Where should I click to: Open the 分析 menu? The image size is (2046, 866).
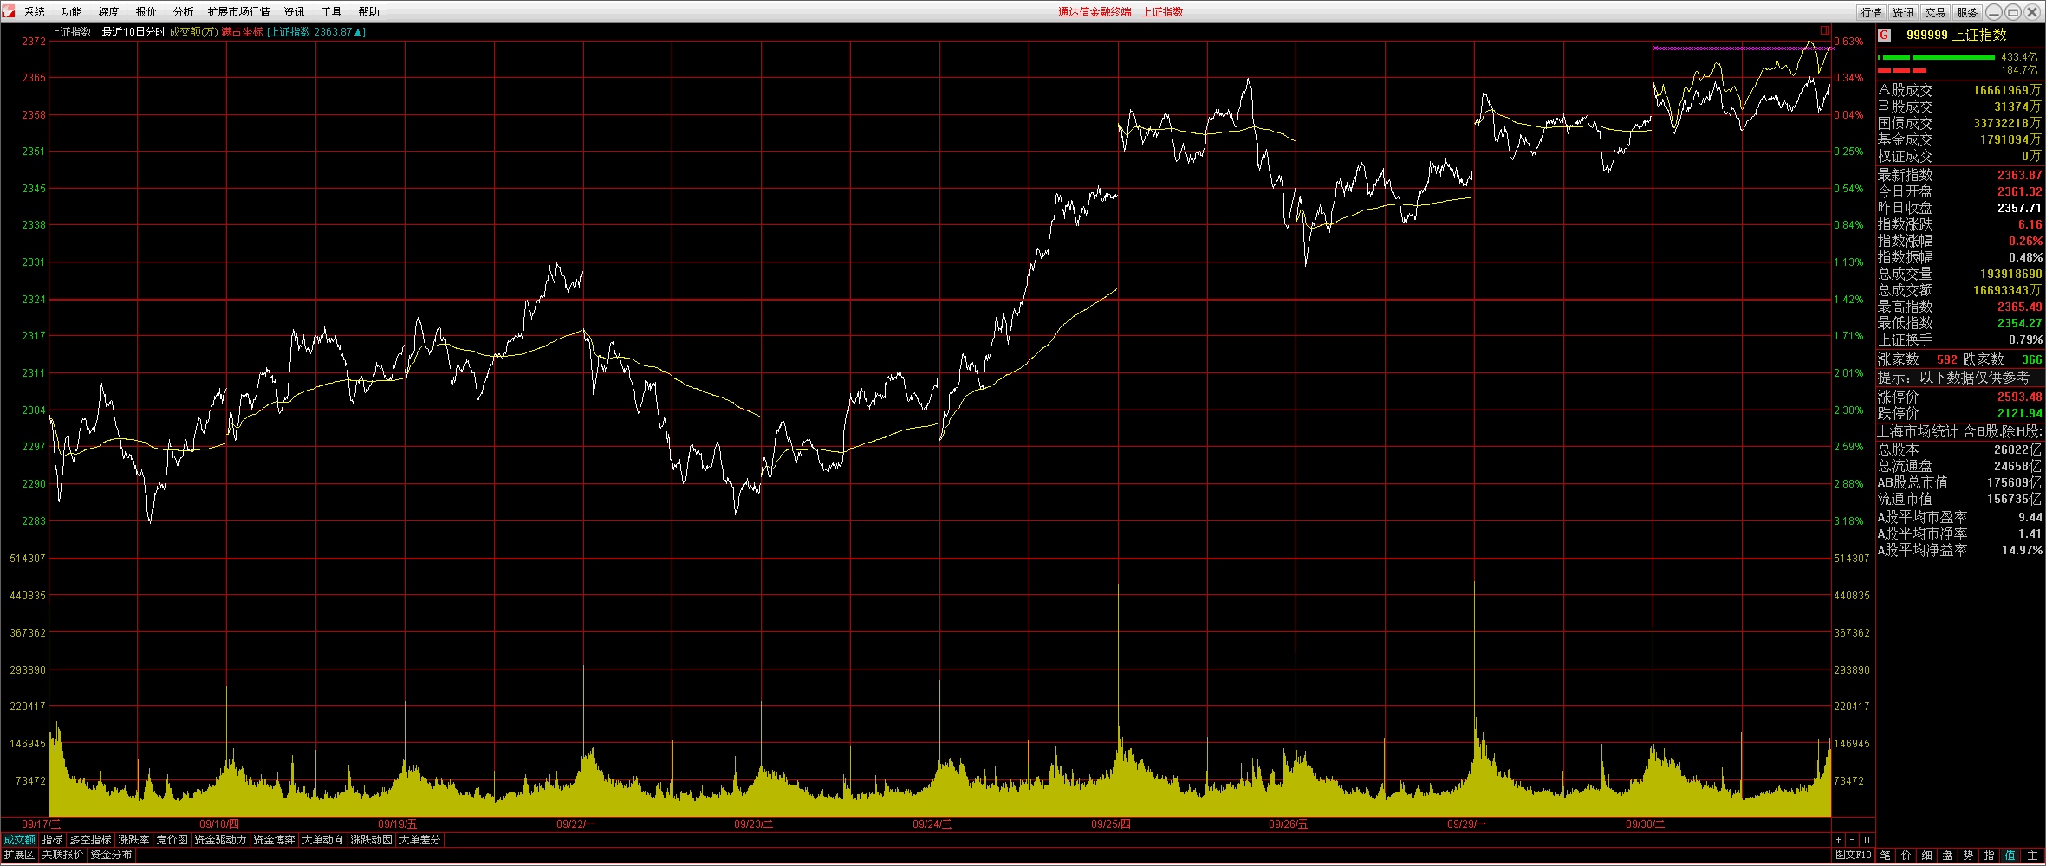(x=184, y=12)
